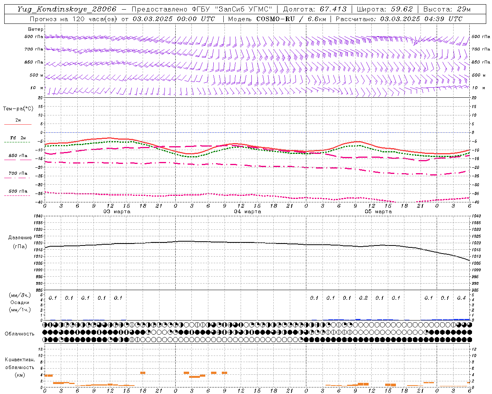The height and width of the screenshot is (394, 492).
Task: Click the 0.2 precipitation value
Action: click(363, 298)
